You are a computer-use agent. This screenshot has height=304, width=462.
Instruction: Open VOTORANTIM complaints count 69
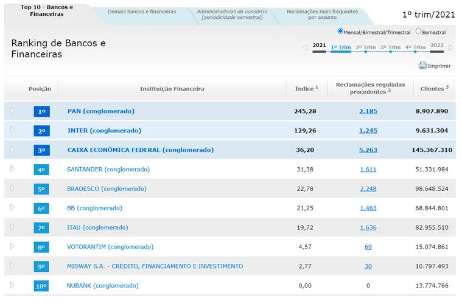[368, 247]
